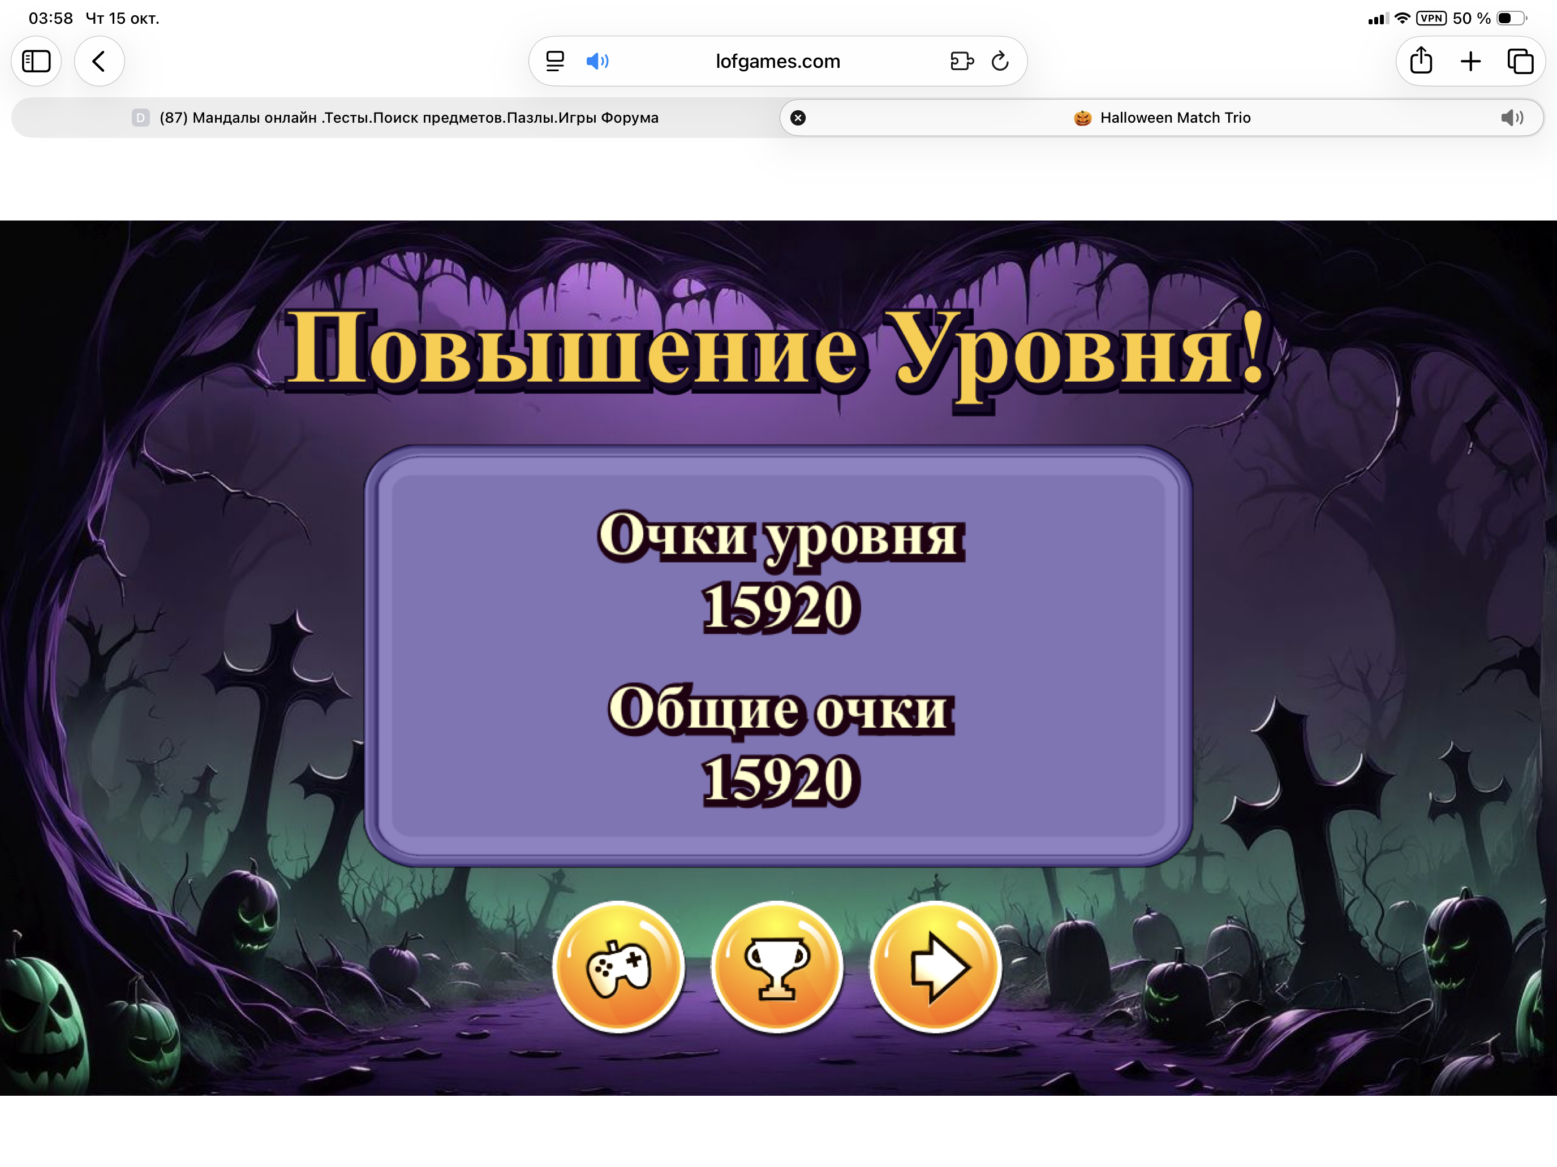
Task: Tap the VPN status indicator
Action: coord(1432,18)
